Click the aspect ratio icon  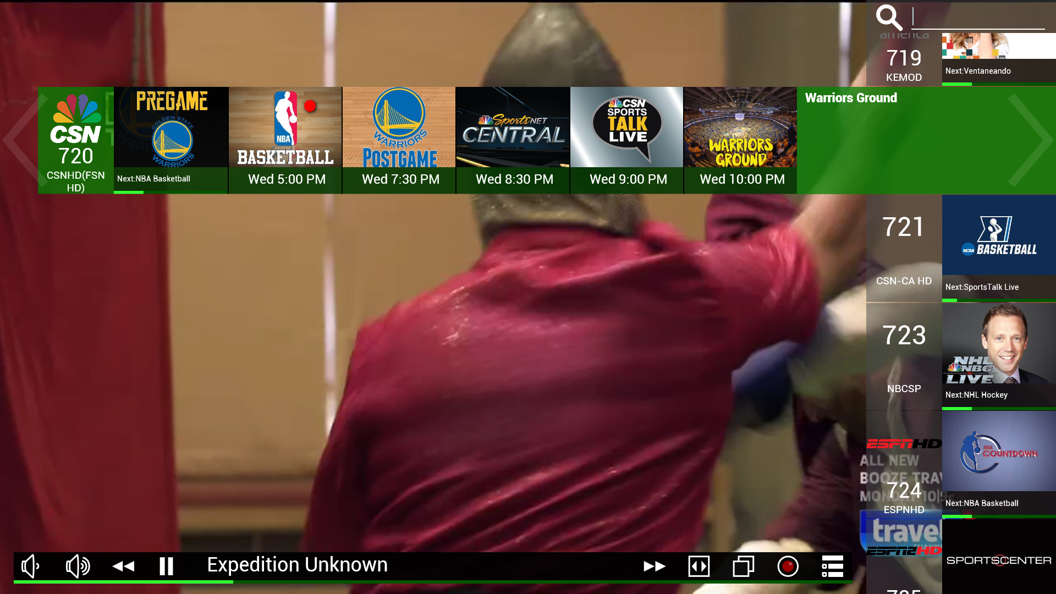pos(699,565)
